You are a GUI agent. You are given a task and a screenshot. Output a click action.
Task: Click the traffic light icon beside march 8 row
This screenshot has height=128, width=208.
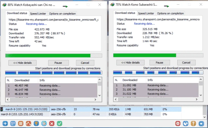click(2, 109)
